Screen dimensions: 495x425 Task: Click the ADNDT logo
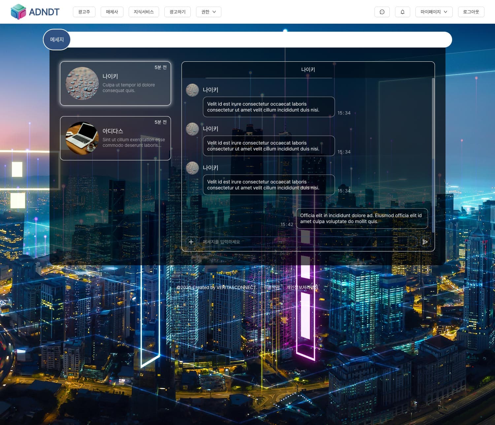tap(35, 12)
